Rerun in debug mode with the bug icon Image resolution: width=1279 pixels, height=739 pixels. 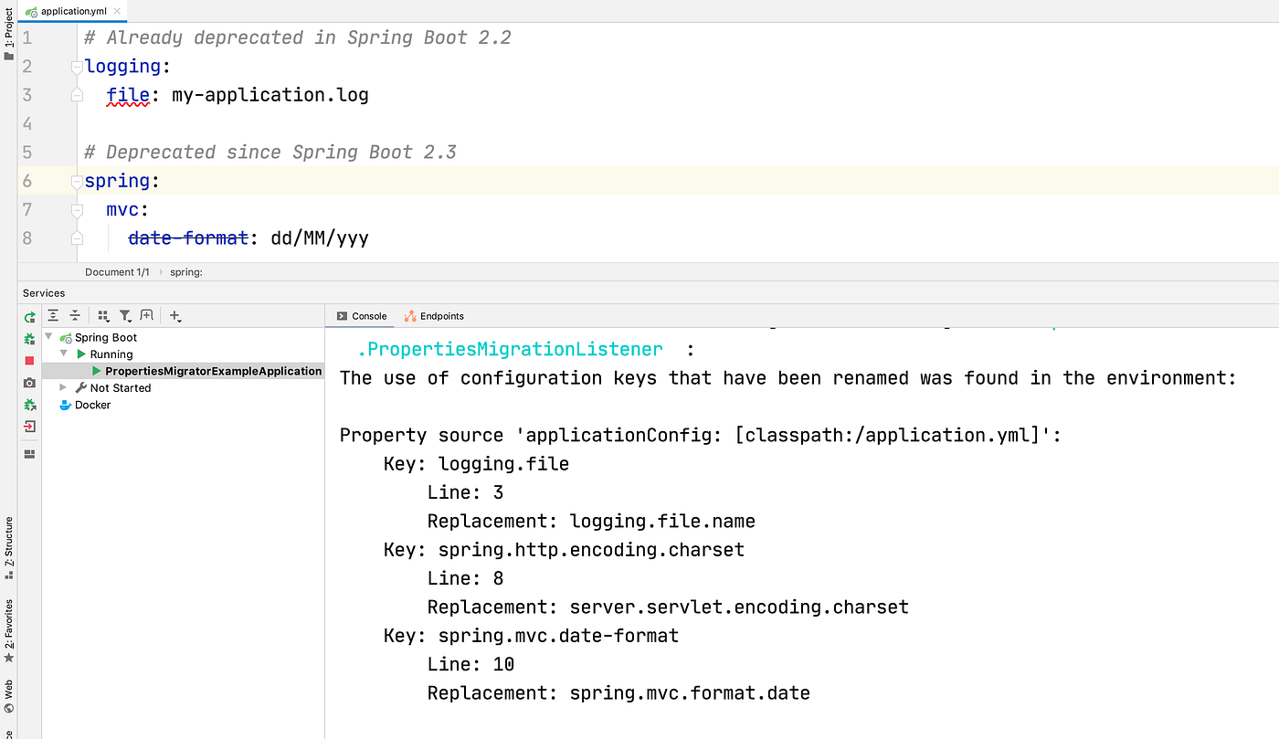click(29, 339)
